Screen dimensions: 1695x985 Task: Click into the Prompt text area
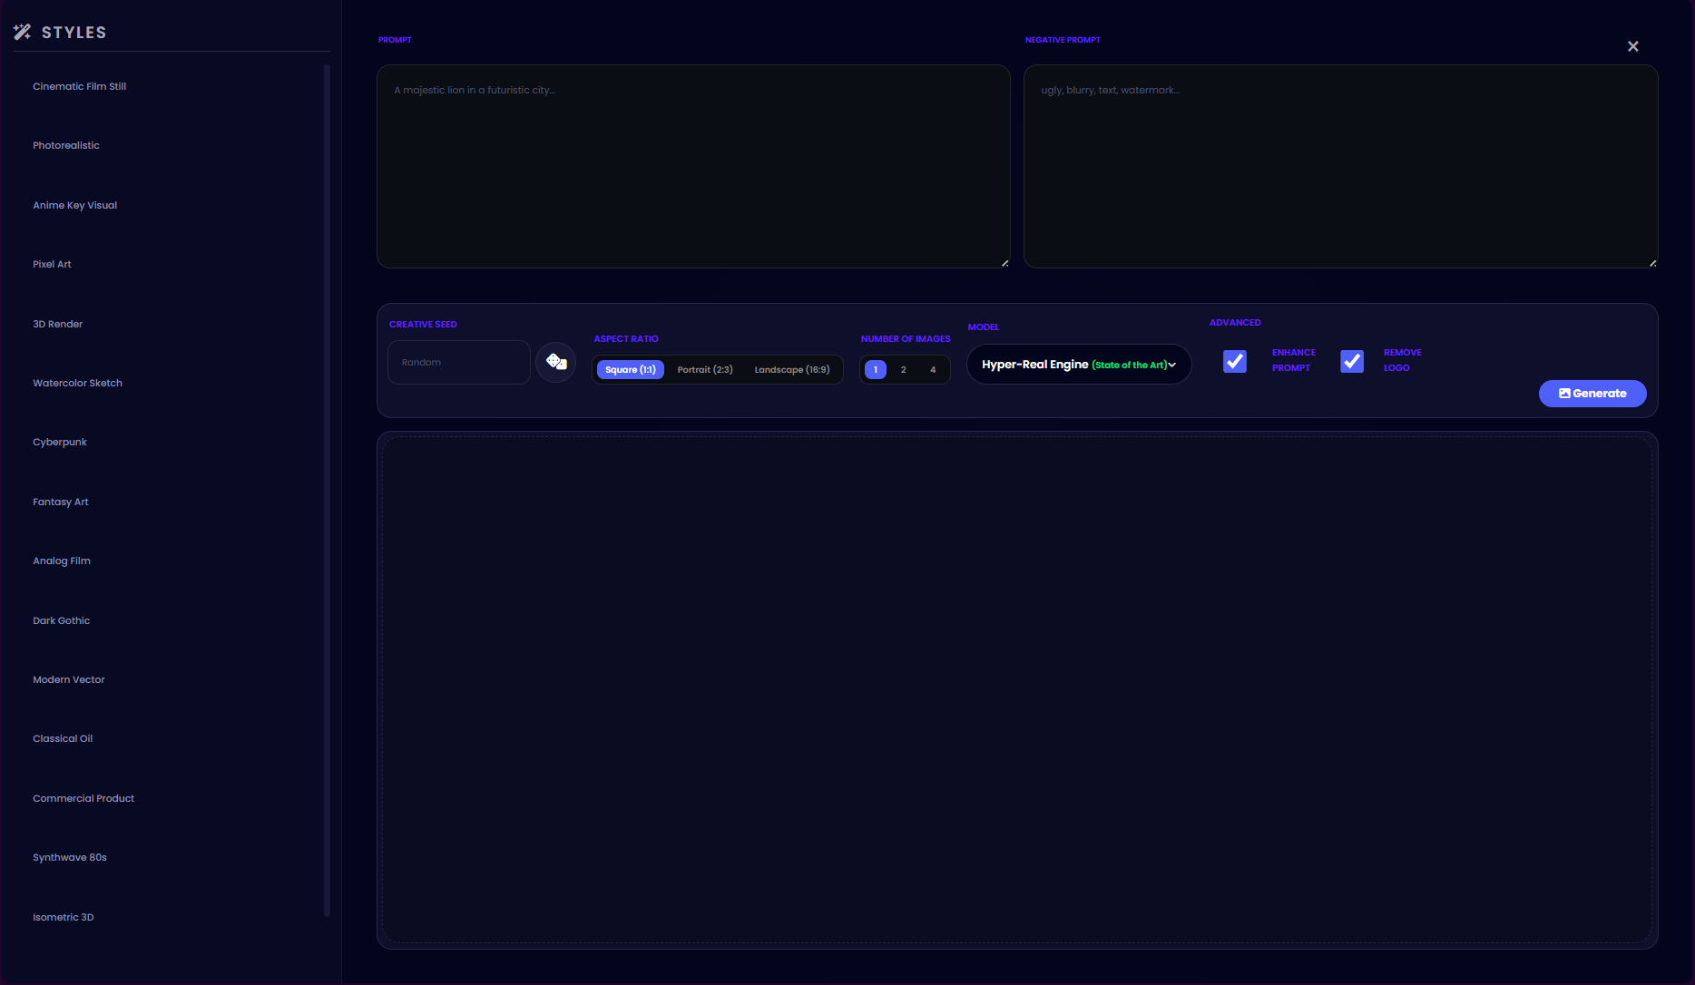tap(693, 167)
